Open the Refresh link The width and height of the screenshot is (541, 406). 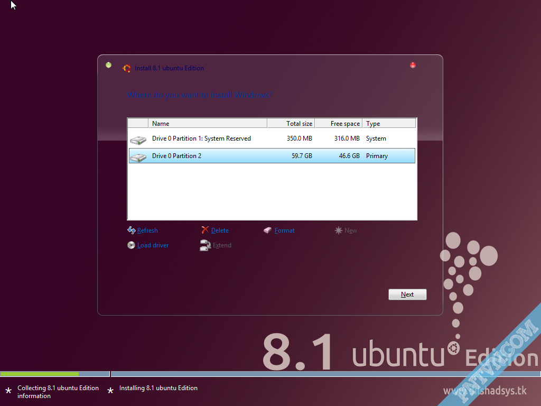click(147, 230)
